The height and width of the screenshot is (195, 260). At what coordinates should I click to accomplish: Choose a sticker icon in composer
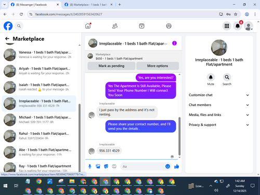tap(106, 166)
